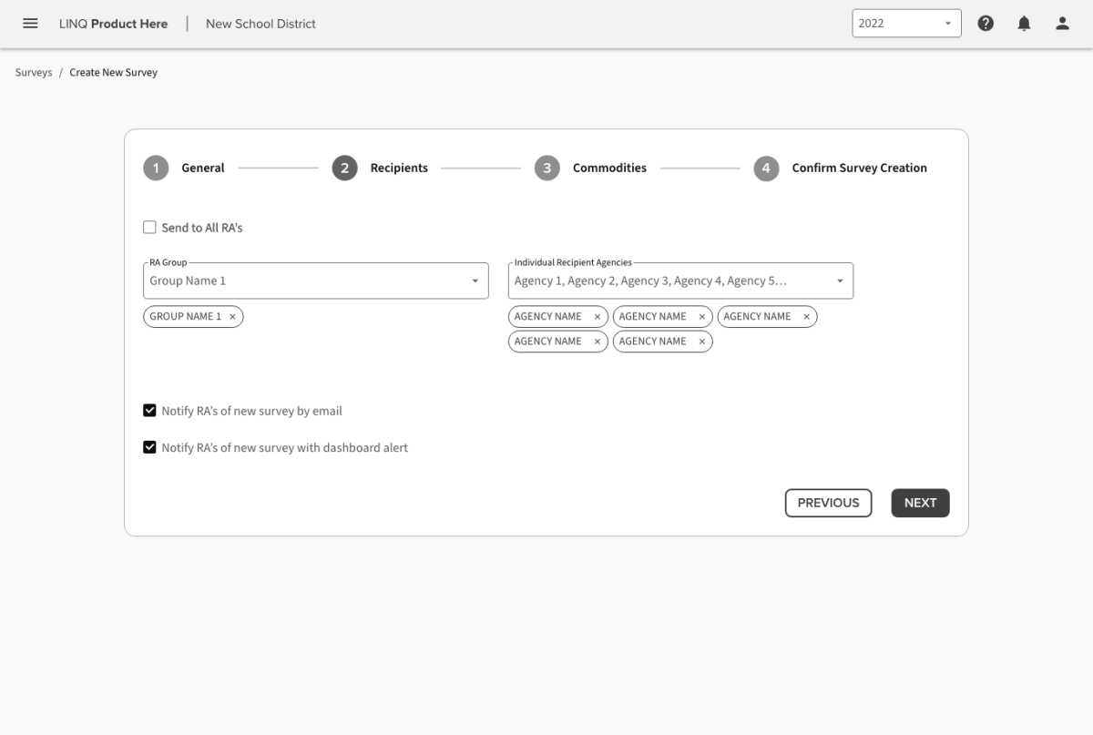Open the 2022 year dropdown
Image resolution: width=1093 pixels, height=735 pixels.
[x=906, y=24]
